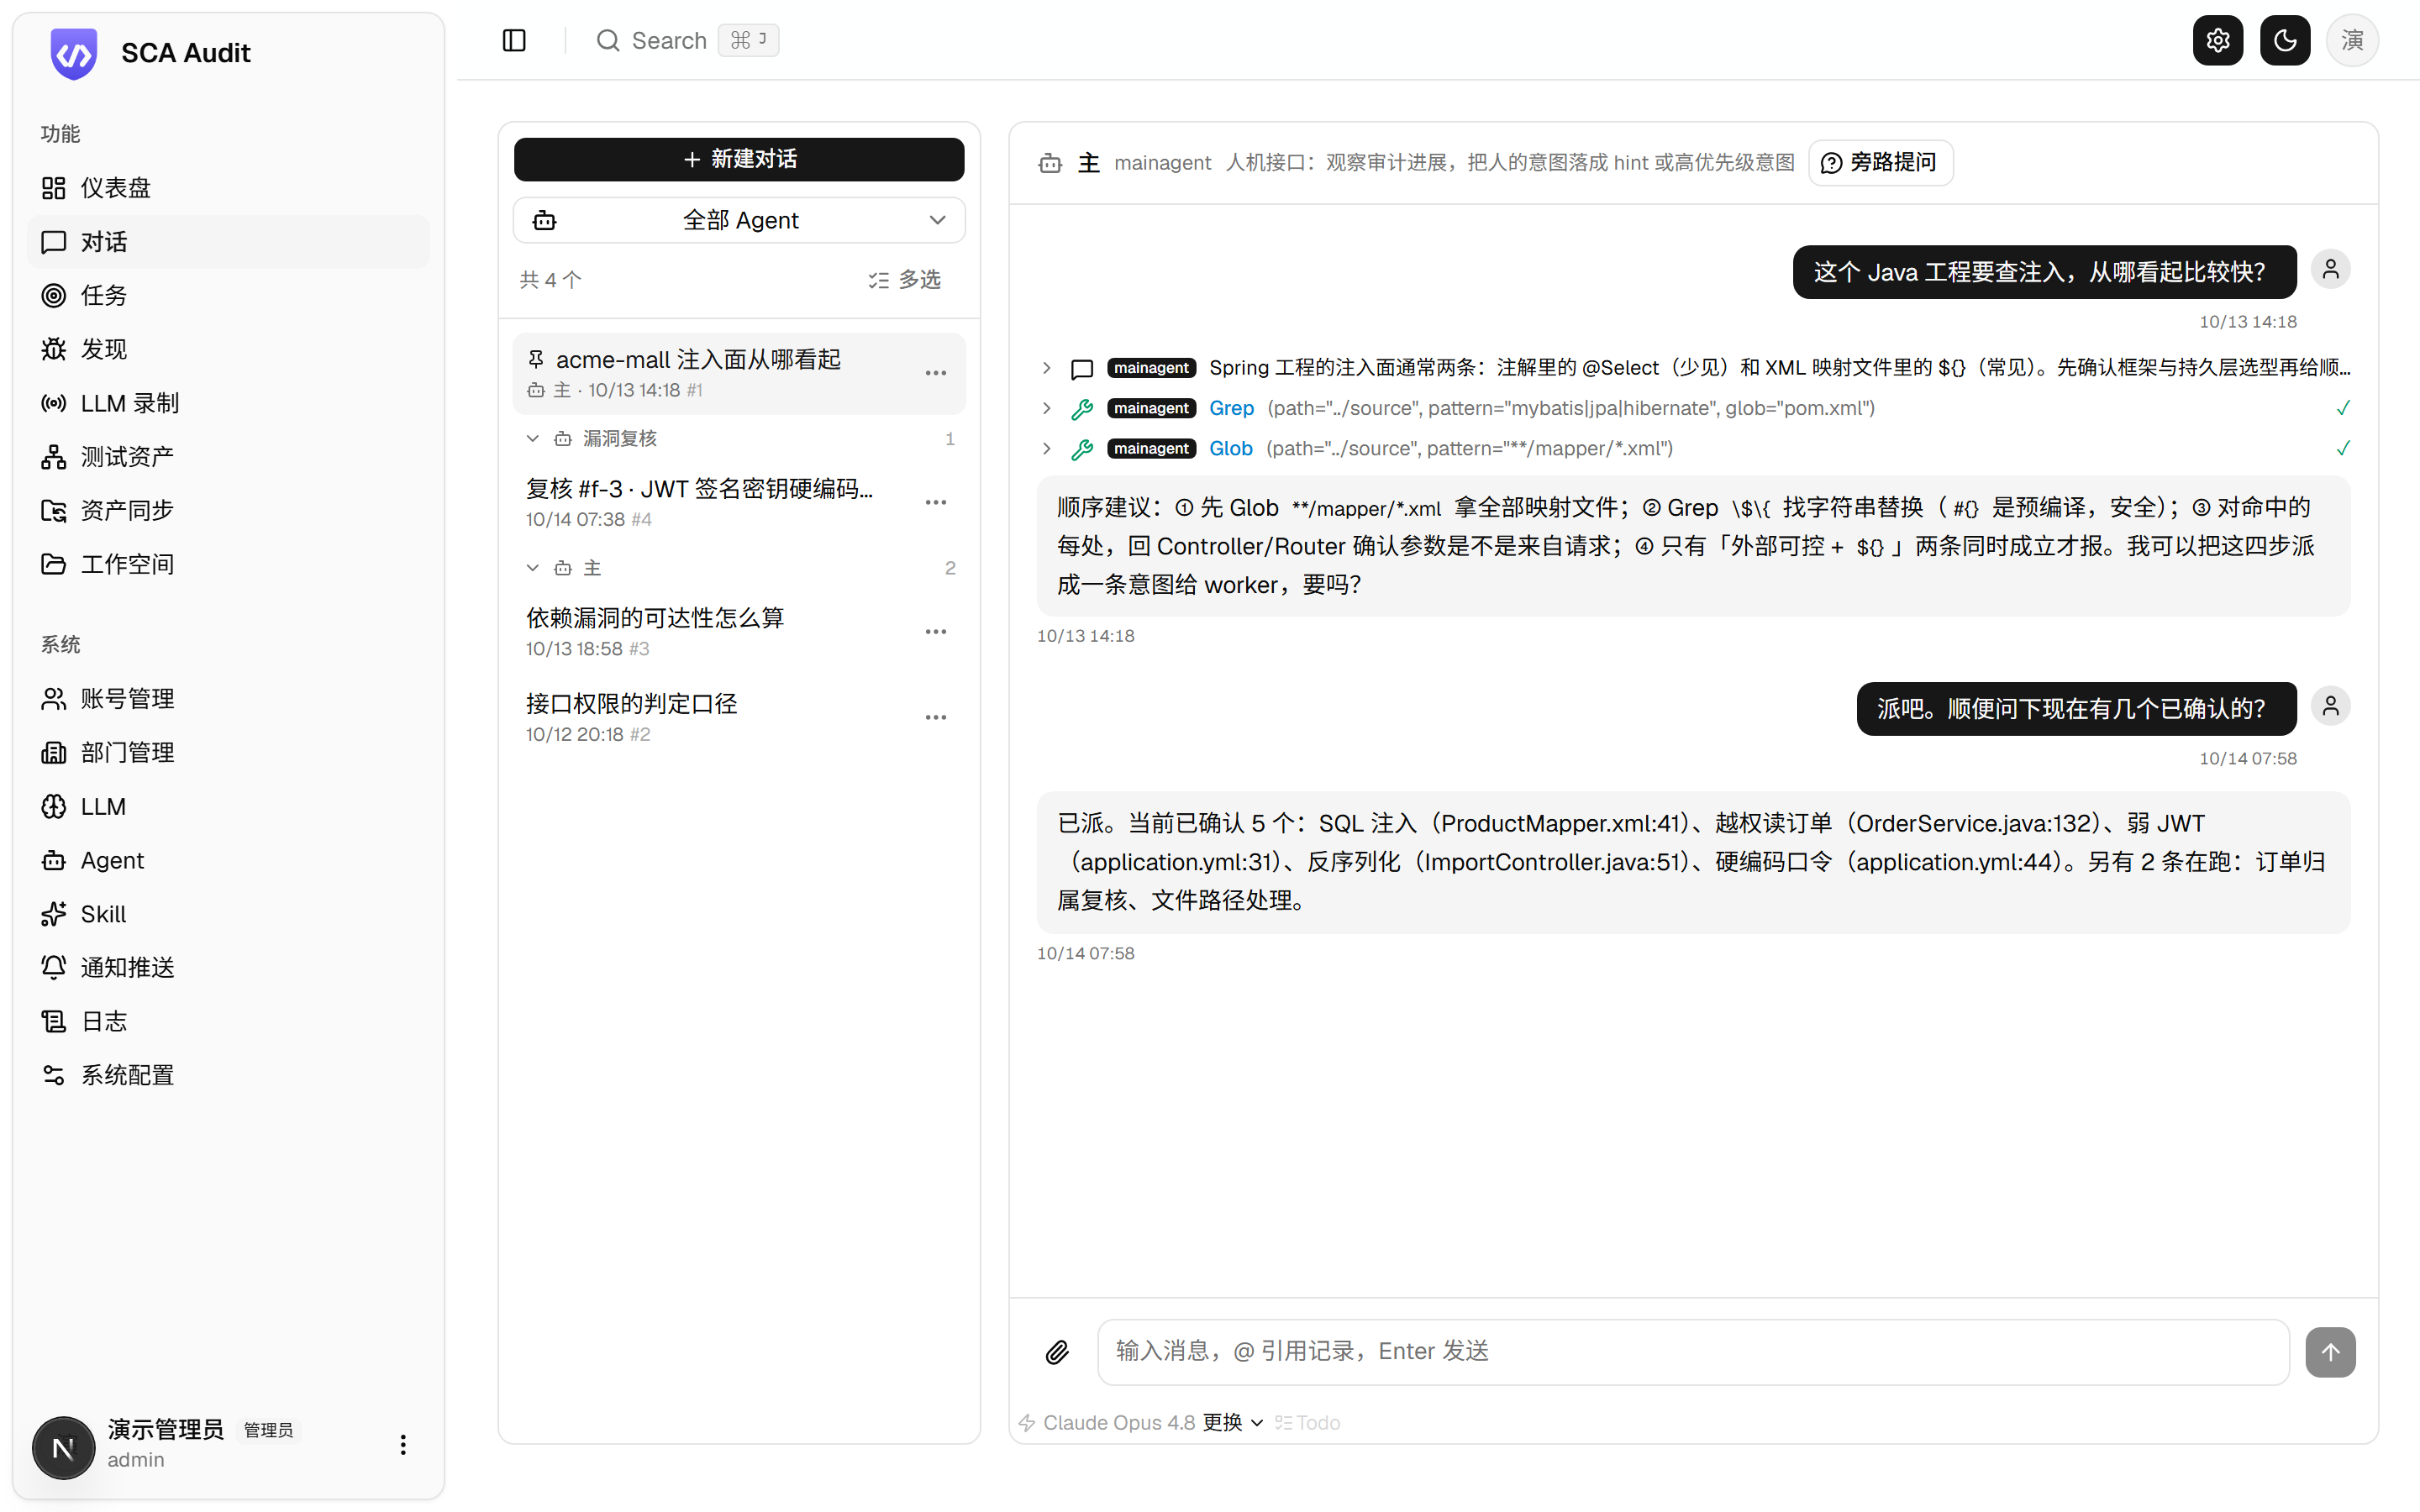Focus the 输入消息 message input box
The width and height of the screenshot is (2420, 1512).
1693,1352
